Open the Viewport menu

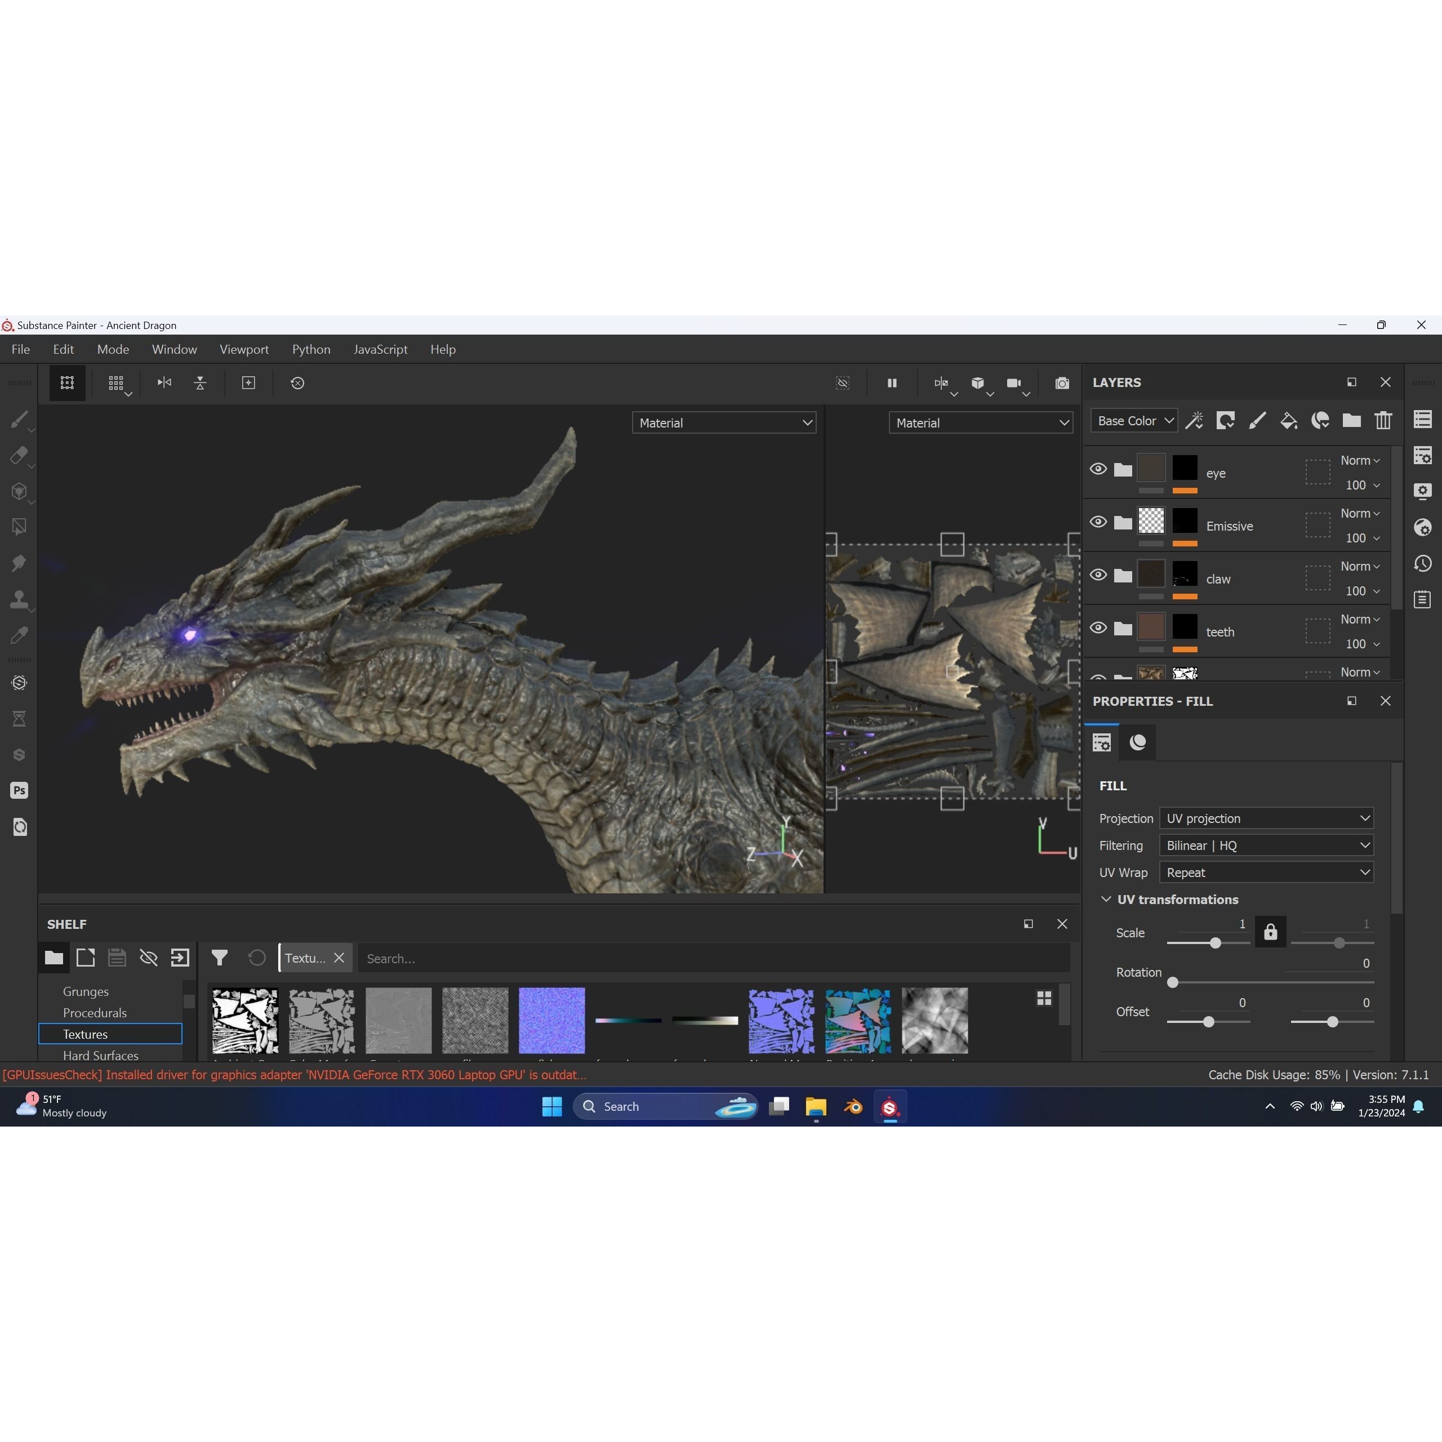tap(244, 349)
